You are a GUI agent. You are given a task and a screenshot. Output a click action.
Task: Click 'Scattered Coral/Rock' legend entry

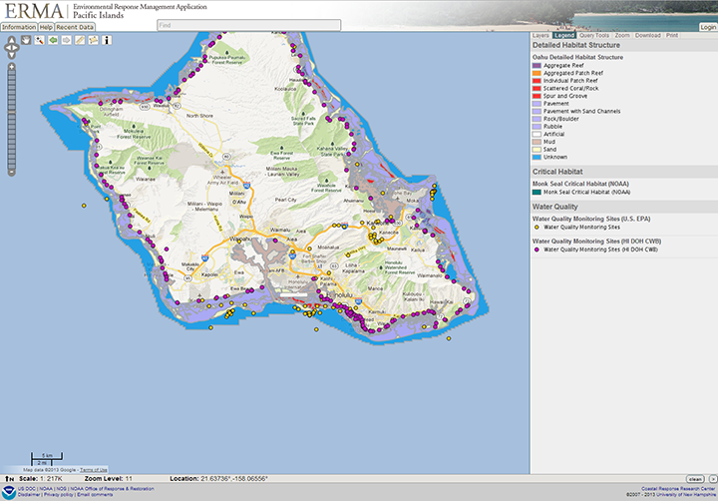(x=571, y=88)
